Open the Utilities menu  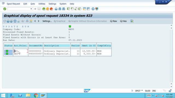tap(42, 4)
